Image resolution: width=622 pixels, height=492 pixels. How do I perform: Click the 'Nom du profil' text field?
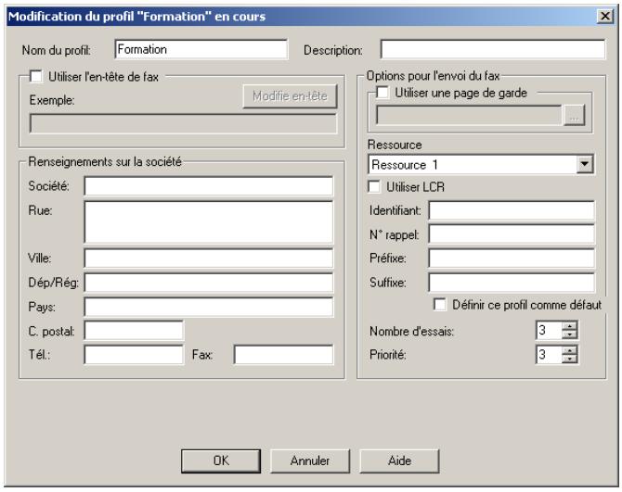pos(201,48)
